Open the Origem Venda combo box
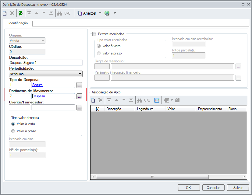 27,41
